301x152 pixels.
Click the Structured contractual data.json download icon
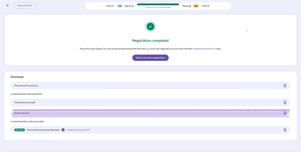[285, 130]
